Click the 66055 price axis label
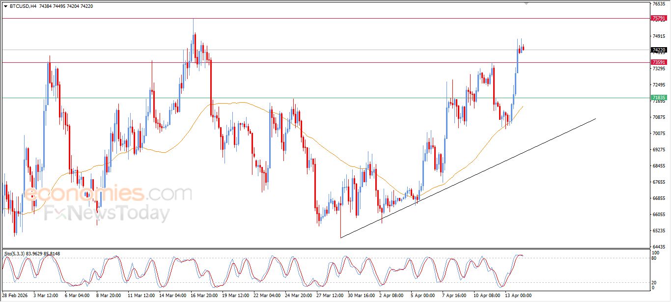Viewport: 671px width, 302px height. pyautogui.click(x=658, y=215)
